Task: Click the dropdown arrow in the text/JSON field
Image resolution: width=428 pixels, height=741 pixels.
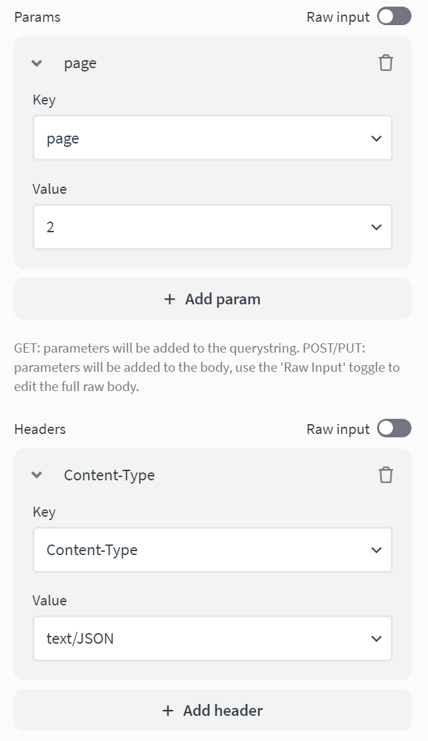Action: (x=376, y=638)
